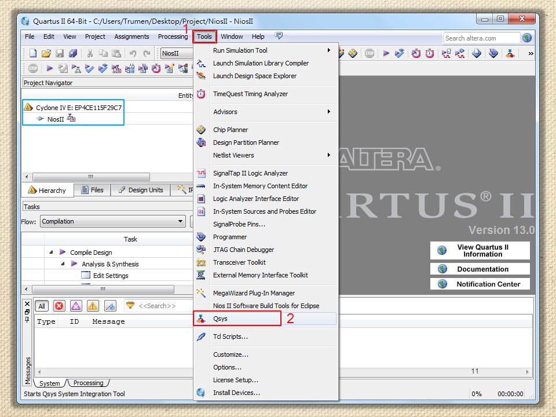This screenshot has width=556, height=417.
Task: Open Tcl Scripts menu item
Action: pyautogui.click(x=265, y=336)
